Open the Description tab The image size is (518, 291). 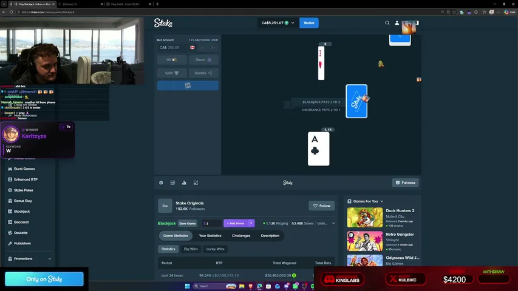point(270,236)
